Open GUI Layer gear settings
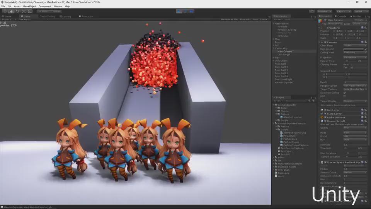The image size is (371, 209). [x=366, y=110]
